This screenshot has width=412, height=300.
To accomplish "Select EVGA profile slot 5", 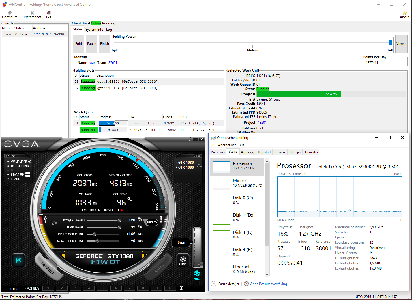I will coord(102,288).
